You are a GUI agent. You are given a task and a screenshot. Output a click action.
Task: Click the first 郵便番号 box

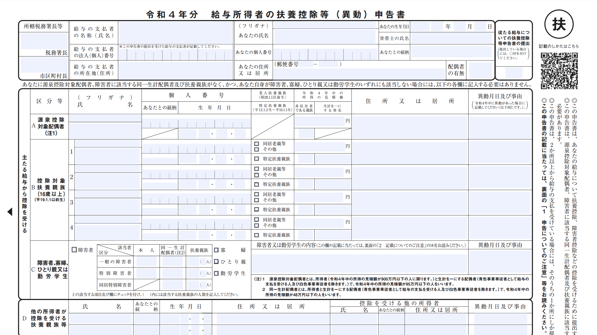click(306, 64)
